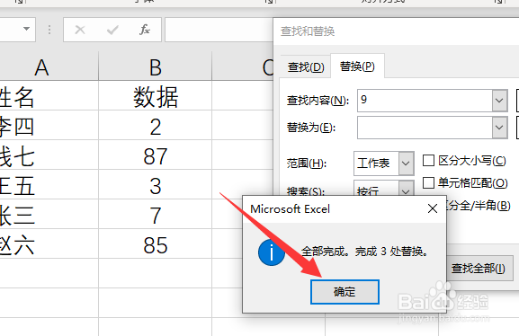Open the 替换为 history dropdown arrow

pyautogui.click(x=500, y=128)
